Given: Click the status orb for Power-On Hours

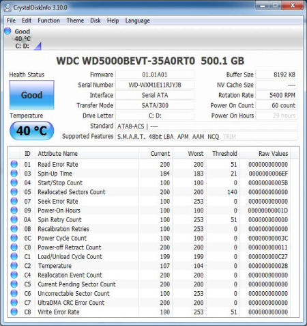Looking at the screenshot, I should 14,210.
